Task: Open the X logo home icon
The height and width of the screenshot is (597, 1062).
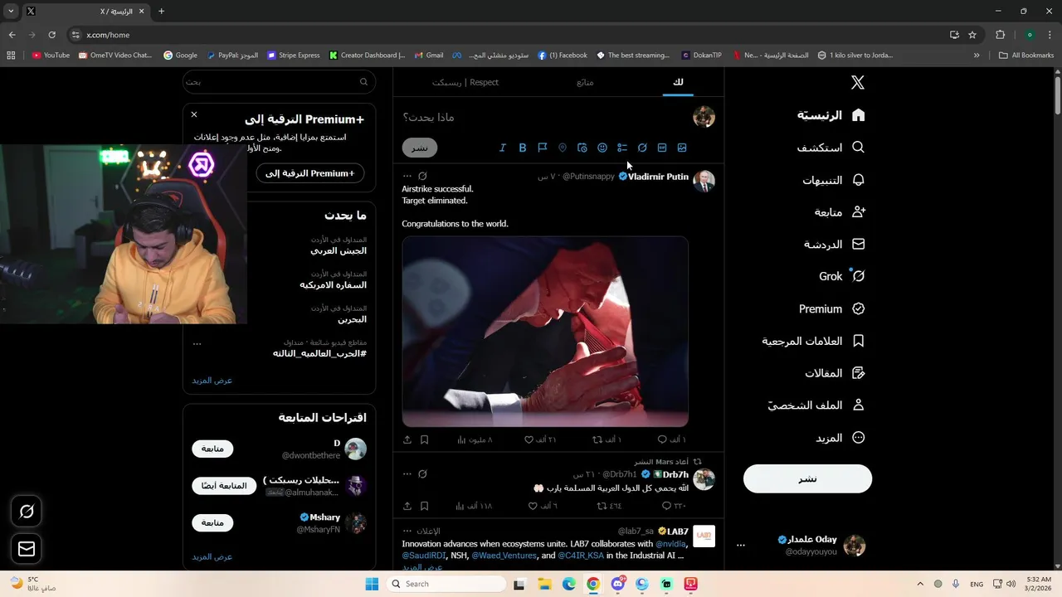Action: pos(858,82)
